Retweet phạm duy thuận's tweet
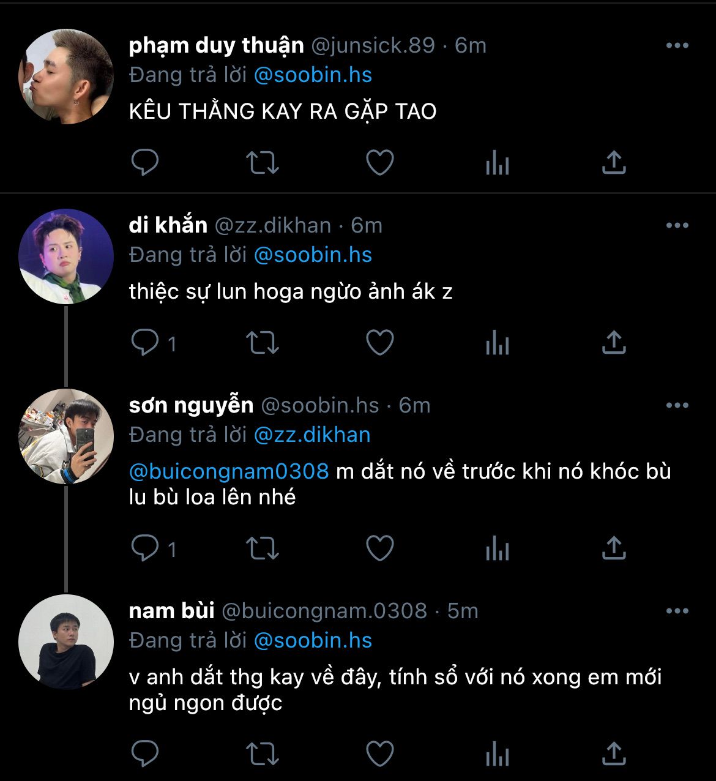This screenshot has width=716, height=781. click(262, 163)
